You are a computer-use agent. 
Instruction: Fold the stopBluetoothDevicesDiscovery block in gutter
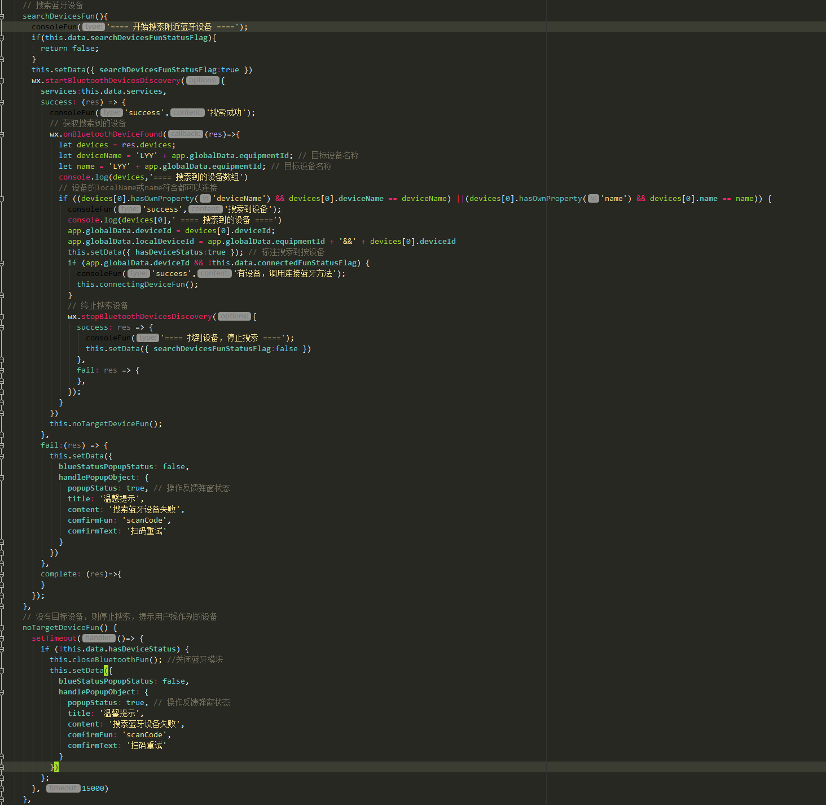click(2, 317)
